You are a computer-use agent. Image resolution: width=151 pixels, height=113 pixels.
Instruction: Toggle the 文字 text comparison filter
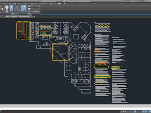coord(11,9)
